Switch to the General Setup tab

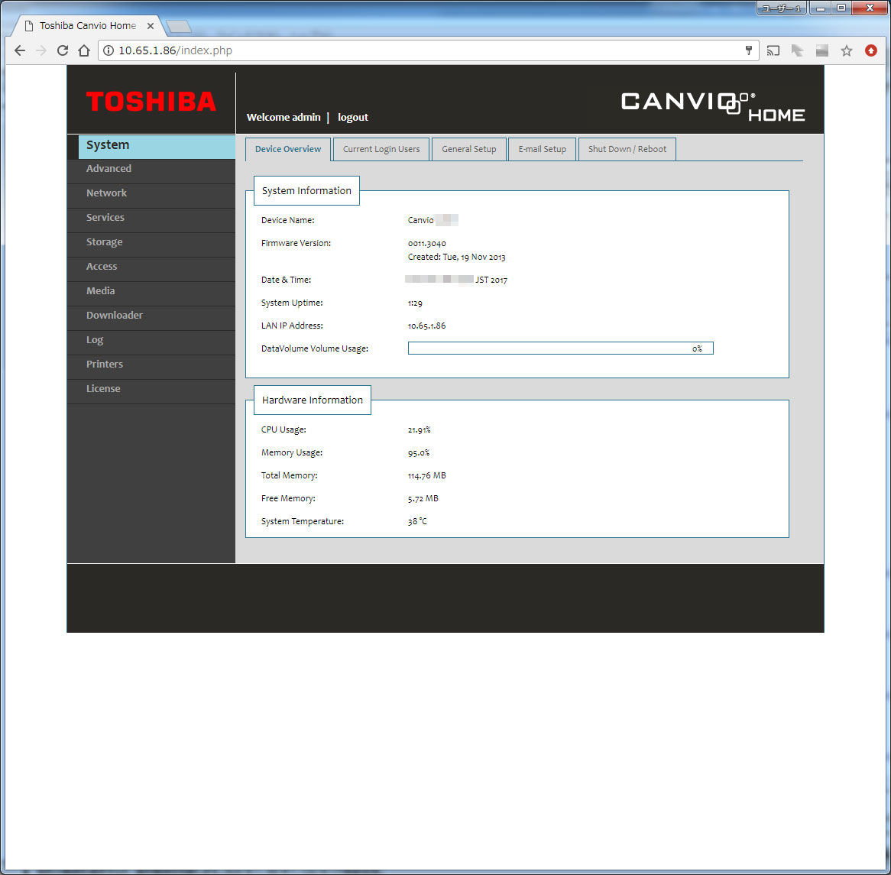click(x=468, y=150)
